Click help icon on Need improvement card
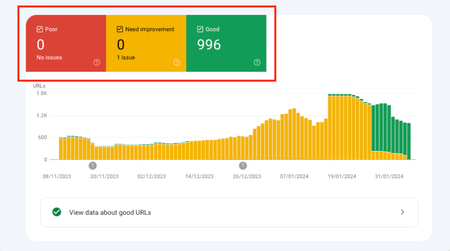Viewport: 450px width, 251px height. [177, 62]
